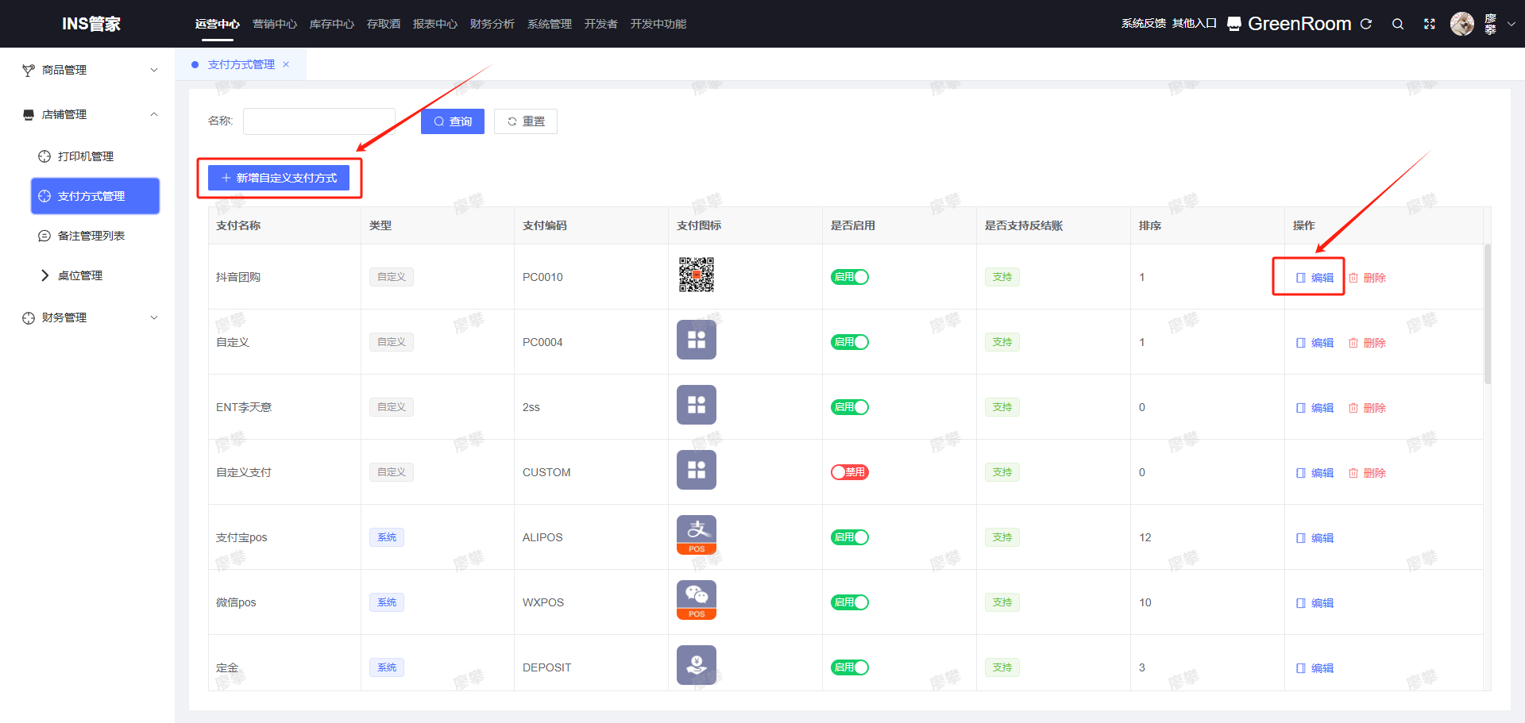This screenshot has height=723, width=1525.
Task: Toggle the 启用 switch for 定金
Action: [850, 667]
